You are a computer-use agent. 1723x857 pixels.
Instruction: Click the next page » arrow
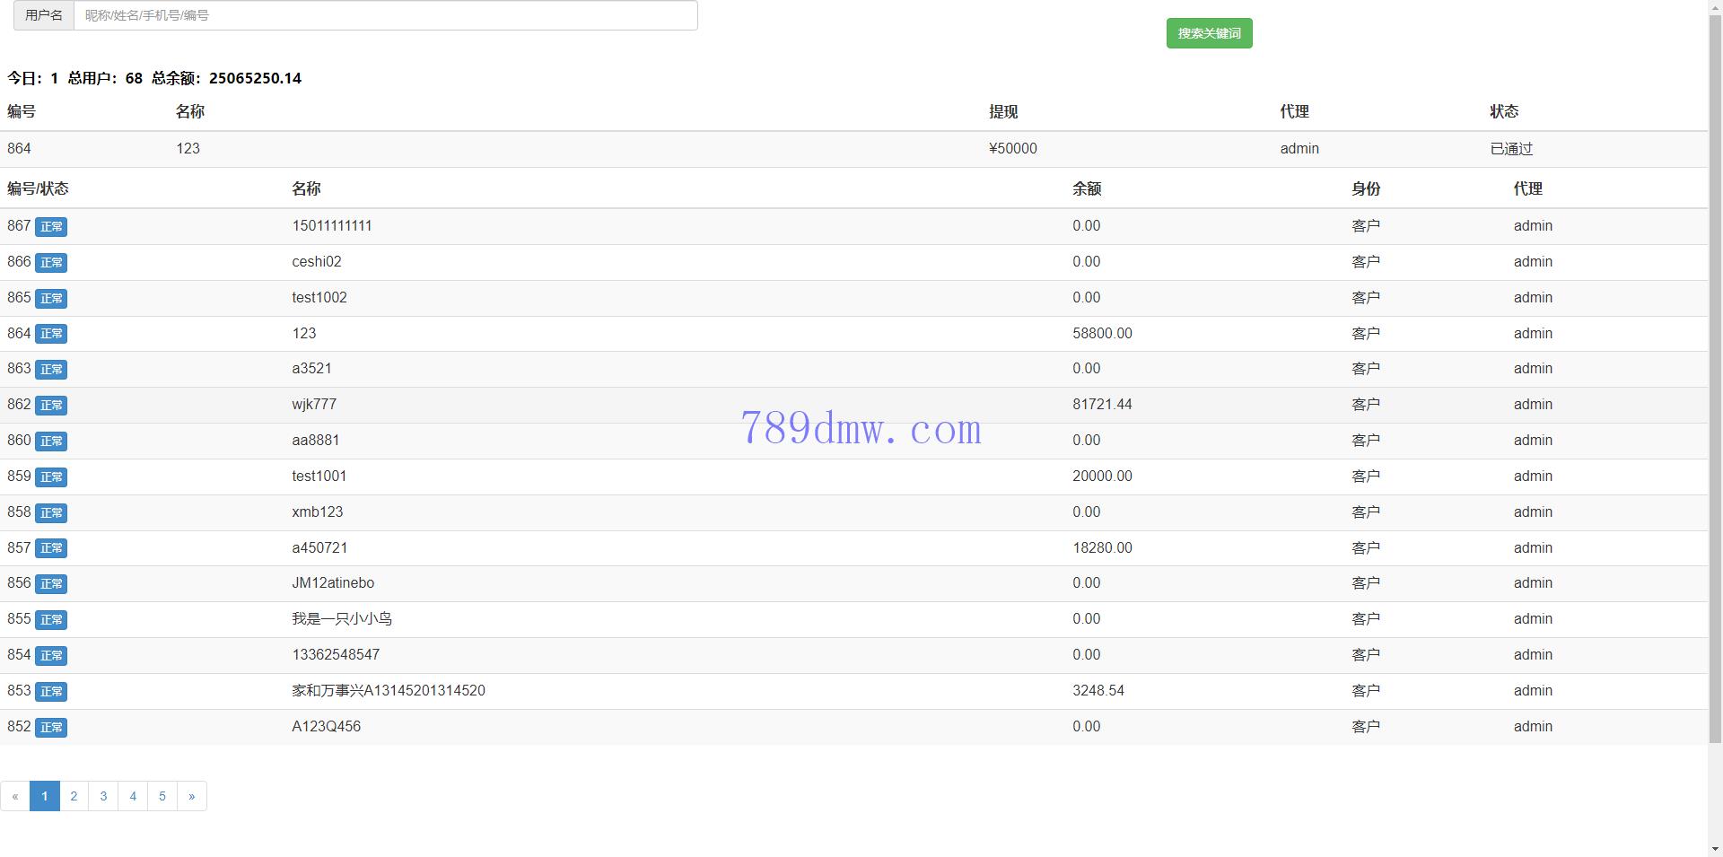192,796
